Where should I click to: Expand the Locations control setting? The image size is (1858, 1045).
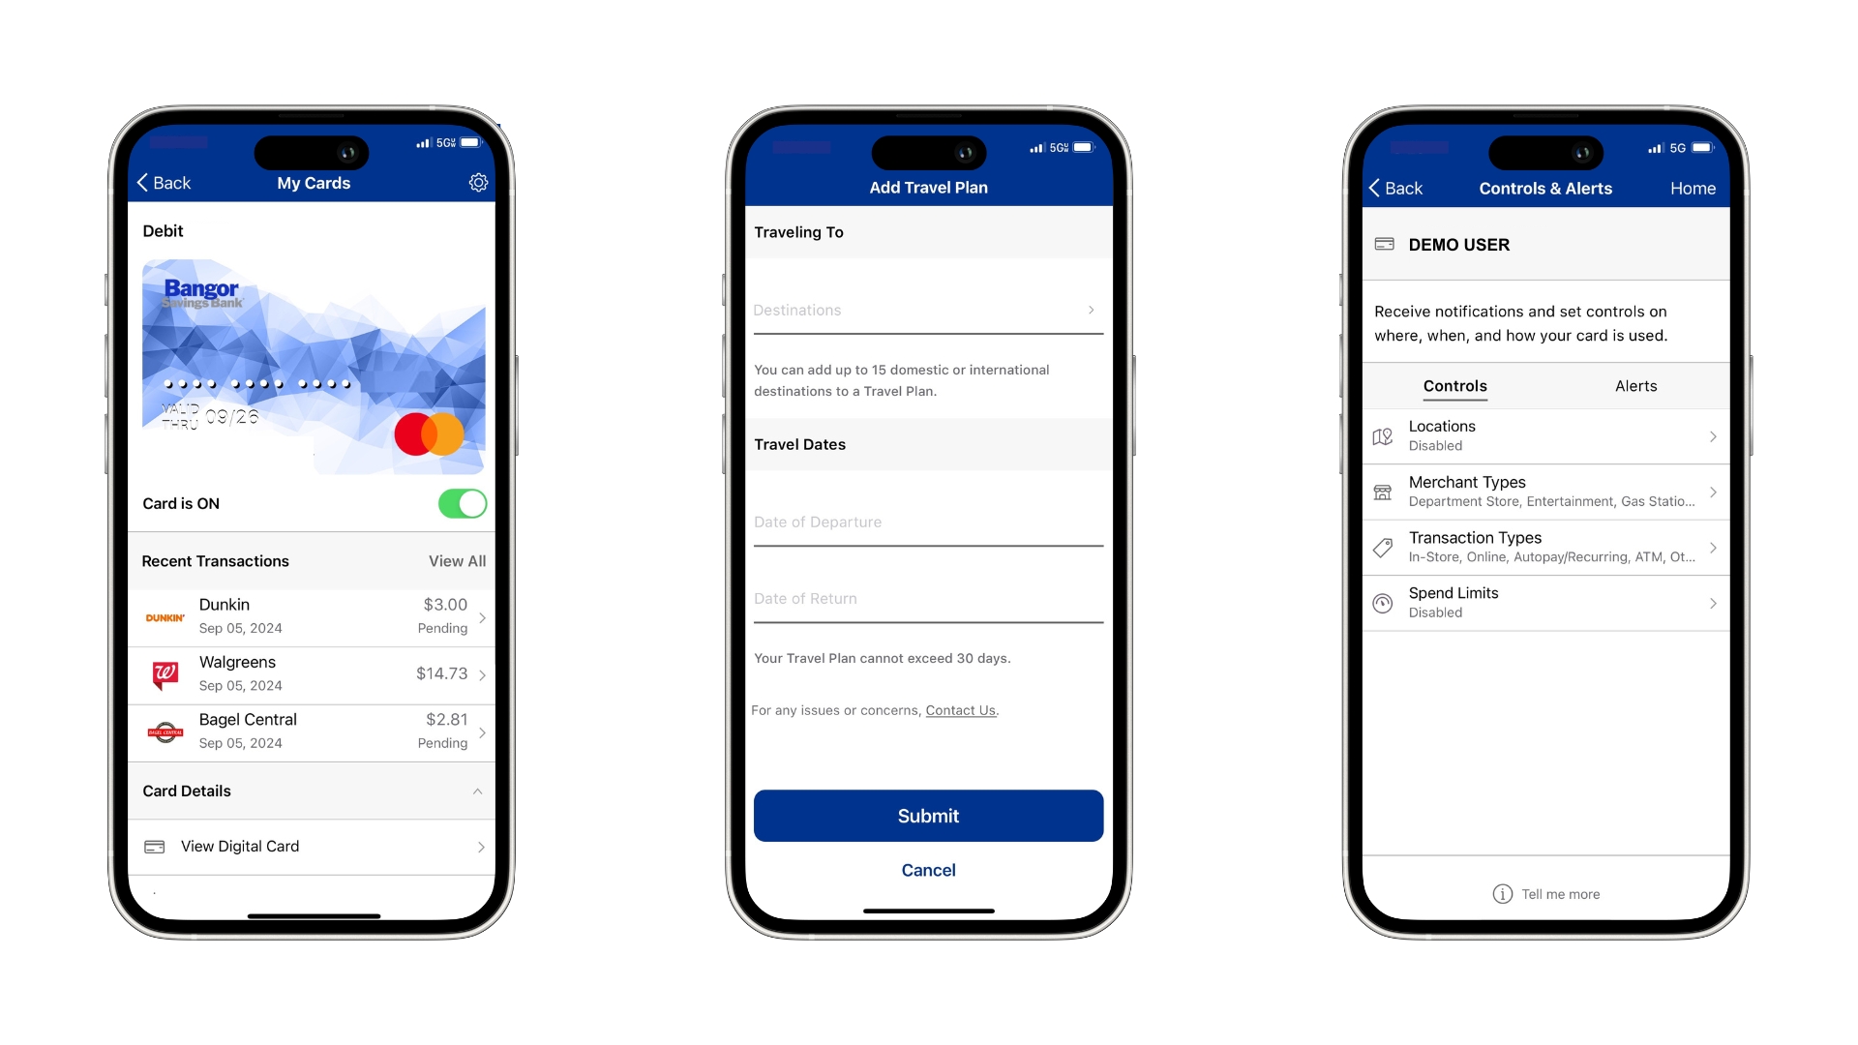tap(1544, 435)
